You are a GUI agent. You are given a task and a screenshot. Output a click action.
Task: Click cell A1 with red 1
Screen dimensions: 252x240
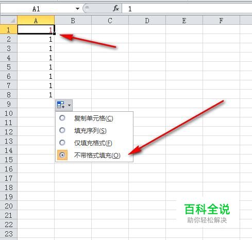click(36, 29)
